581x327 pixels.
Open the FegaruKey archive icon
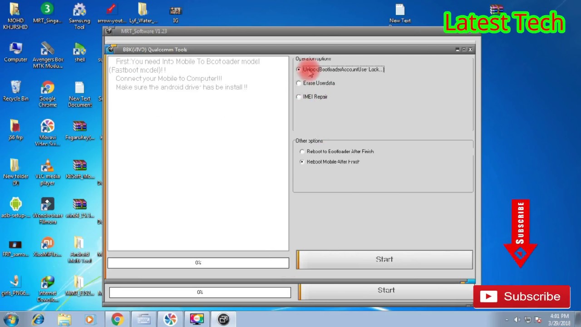click(80, 130)
